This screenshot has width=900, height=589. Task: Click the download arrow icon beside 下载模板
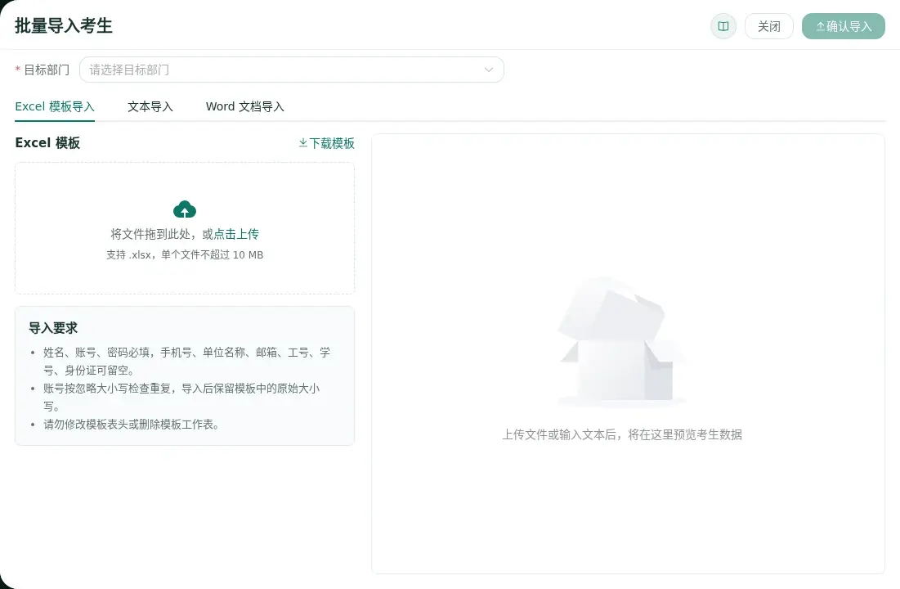click(x=303, y=142)
